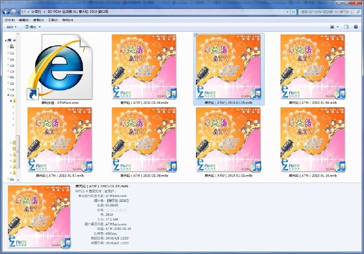Select the 2010-01-09.m4b file thumbnail
364x254 pixels.
229,142
